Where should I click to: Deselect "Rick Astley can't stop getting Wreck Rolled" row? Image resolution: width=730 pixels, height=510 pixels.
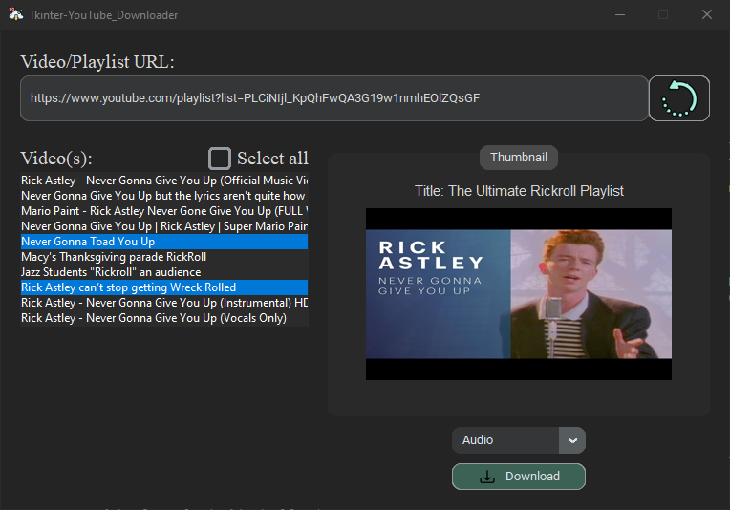point(164,287)
